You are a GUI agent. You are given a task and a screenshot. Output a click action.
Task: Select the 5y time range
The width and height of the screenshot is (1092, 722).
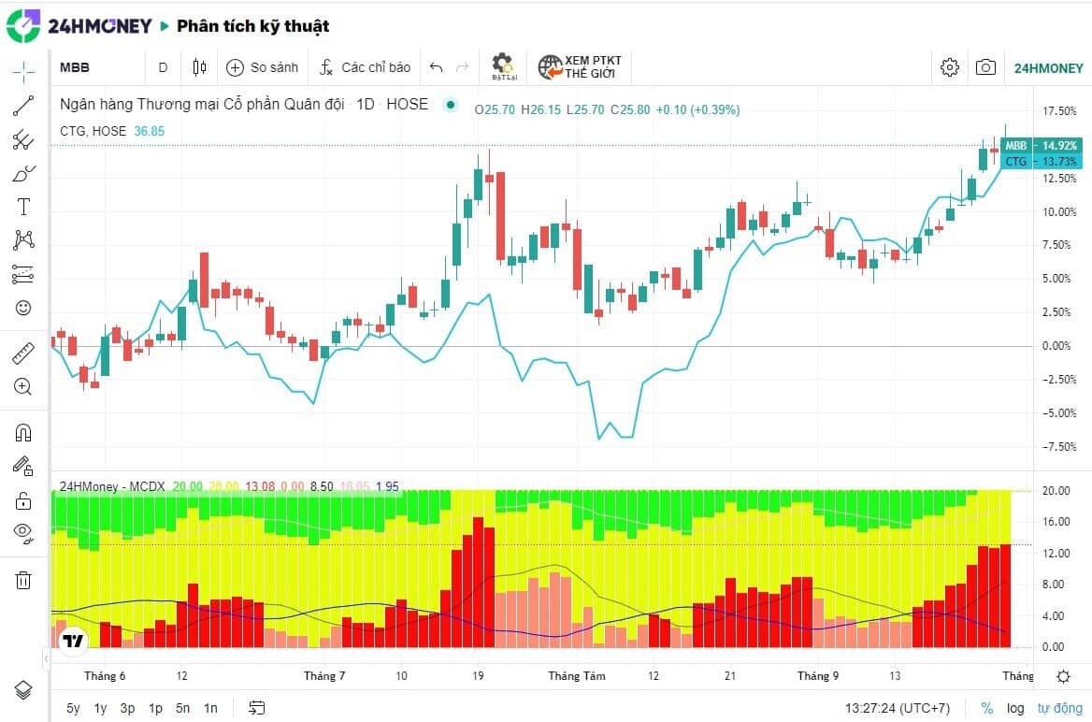point(73,708)
